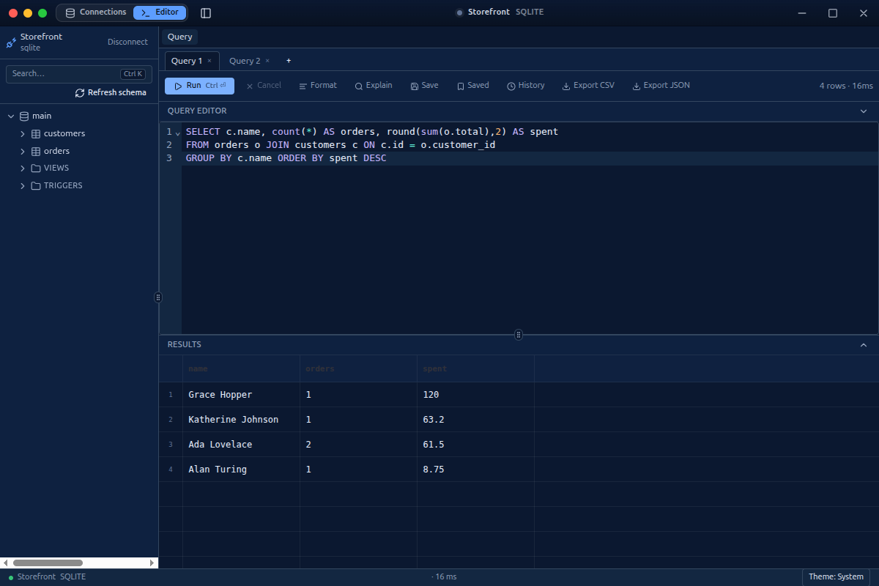Disconnect from Storefront database

[127, 42]
